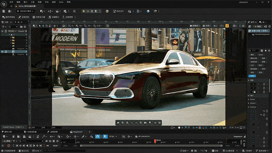272x153 pixels.
Task: Save the current level with the floppy icon
Action: [4, 11]
